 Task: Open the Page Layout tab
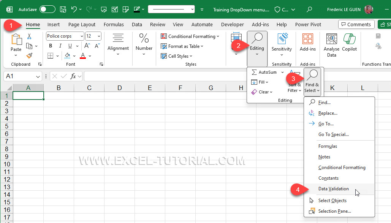(x=82, y=24)
